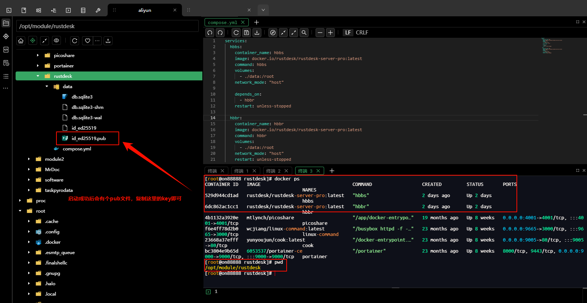Screen dimensions: 587x303
Task: Fold all code with the collapse icon
Action: coord(283,33)
